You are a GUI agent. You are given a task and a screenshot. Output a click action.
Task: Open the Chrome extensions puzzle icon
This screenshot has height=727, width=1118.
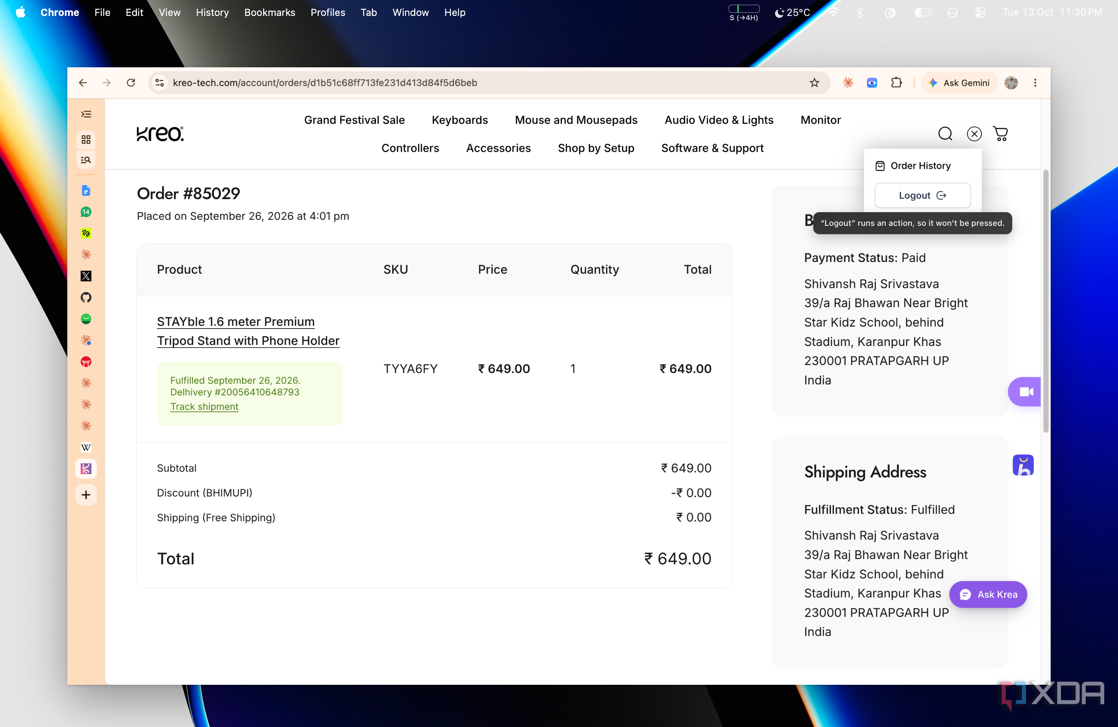tap(896, 83)
